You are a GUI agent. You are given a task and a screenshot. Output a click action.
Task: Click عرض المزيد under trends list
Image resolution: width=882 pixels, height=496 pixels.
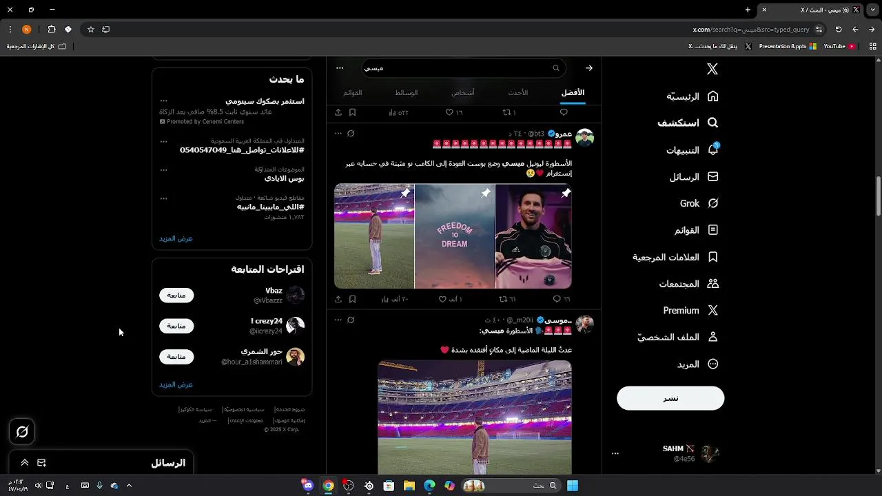(x=176, y=238)
